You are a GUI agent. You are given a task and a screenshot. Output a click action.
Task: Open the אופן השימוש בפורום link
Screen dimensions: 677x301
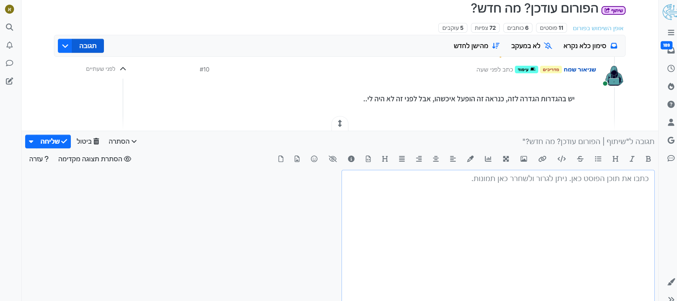[598, 28]
